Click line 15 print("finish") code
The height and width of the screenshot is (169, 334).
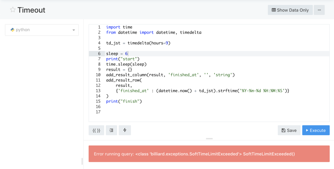pos(124,101)
